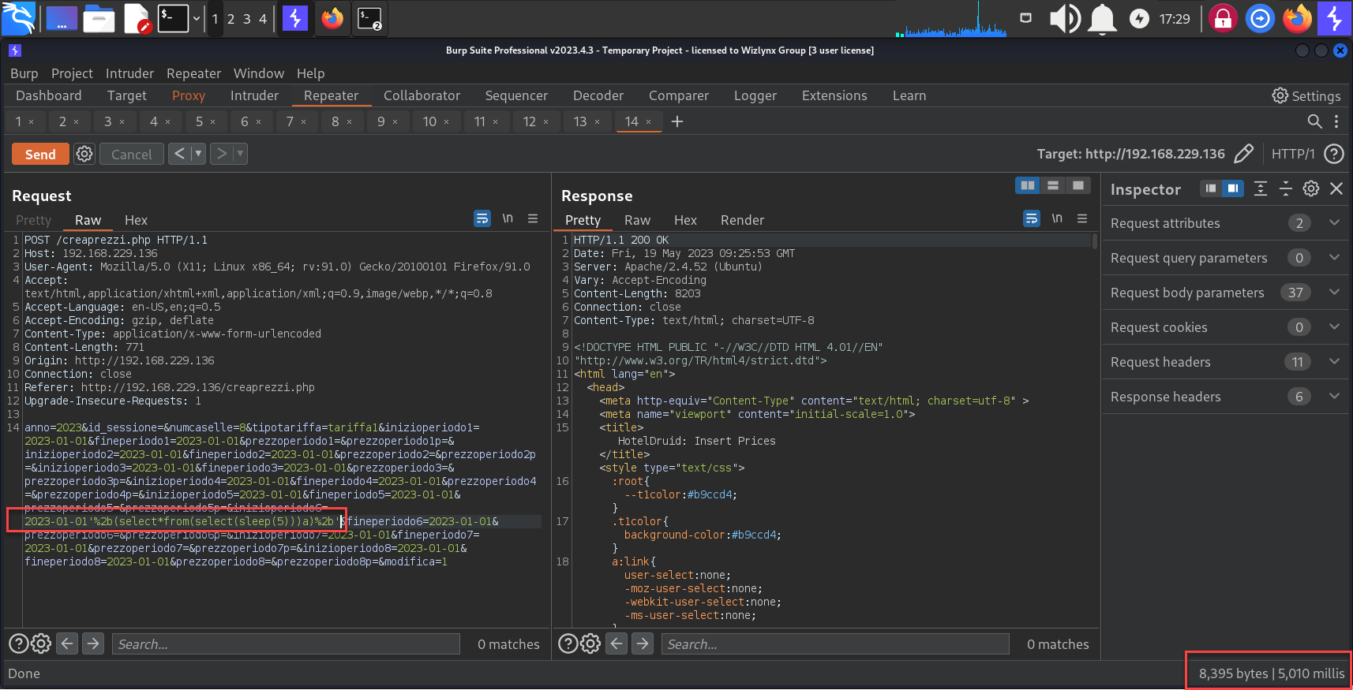Open Burp Settings
This screenshot has width=1353, height=690.
pos(1306,95)
